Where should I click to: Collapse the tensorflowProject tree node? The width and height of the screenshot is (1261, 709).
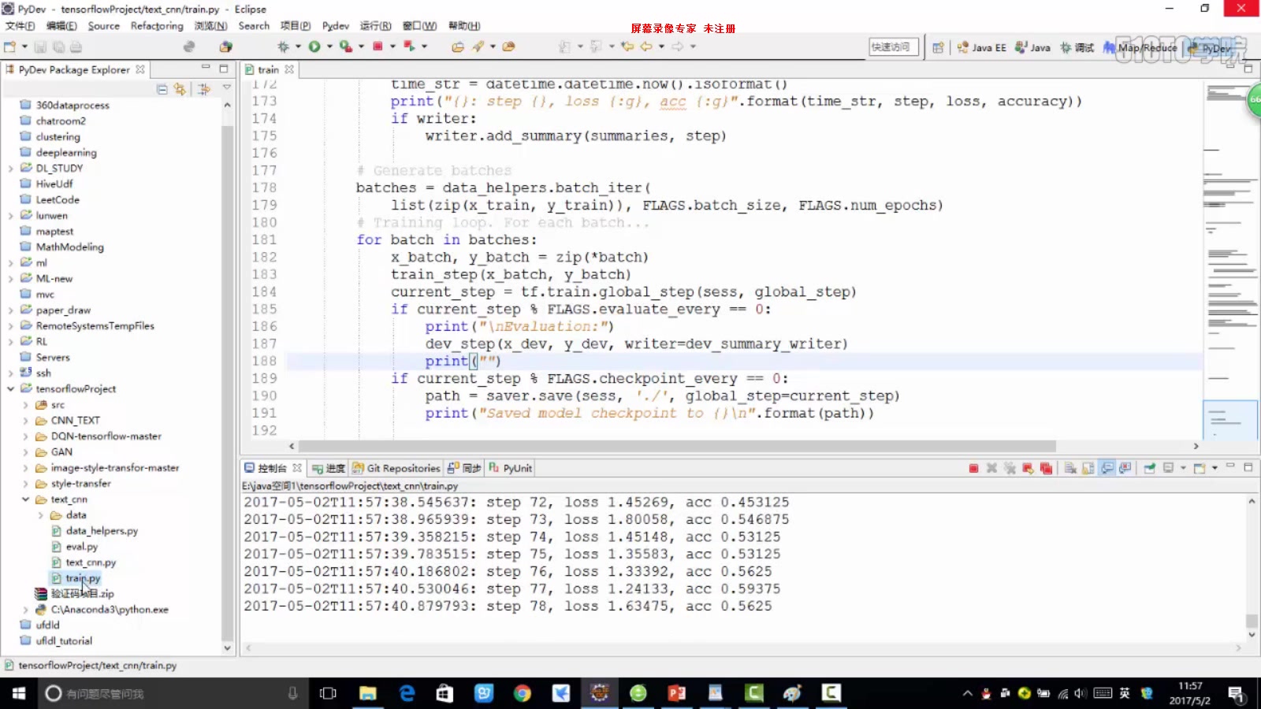click(10, 388)
